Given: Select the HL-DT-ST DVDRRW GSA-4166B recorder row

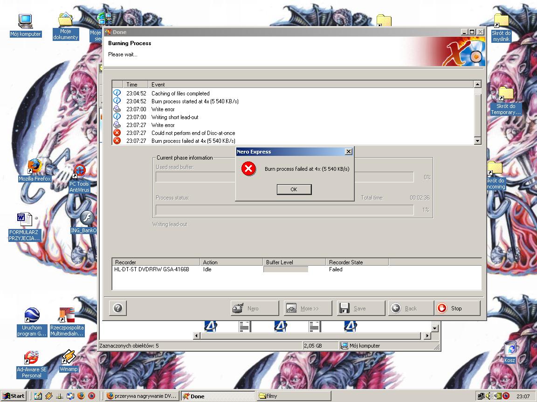Looking at the screenshot, I should tap(296, 269).
